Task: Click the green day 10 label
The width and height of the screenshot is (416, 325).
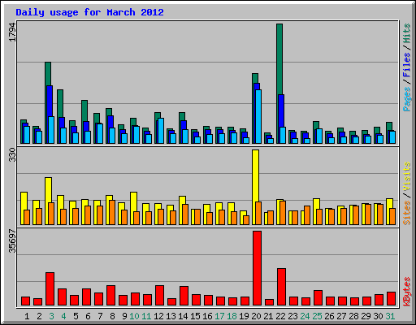Action: pos(134,316)
